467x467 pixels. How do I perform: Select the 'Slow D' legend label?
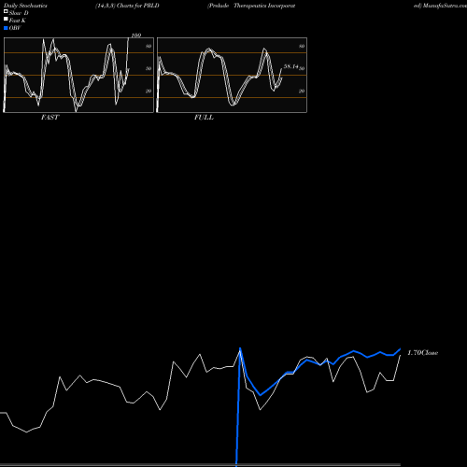pyautogui.click(x=19, y=13)
